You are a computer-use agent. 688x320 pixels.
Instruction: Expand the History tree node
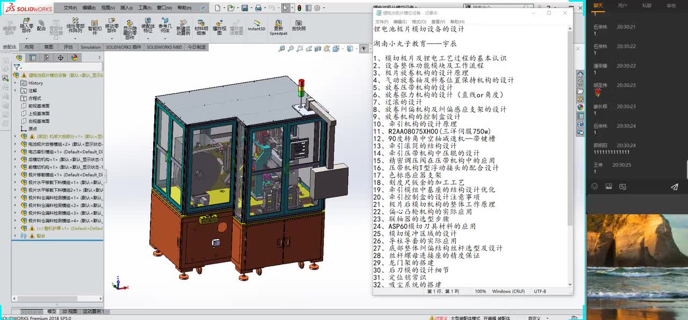click(15, 83)
